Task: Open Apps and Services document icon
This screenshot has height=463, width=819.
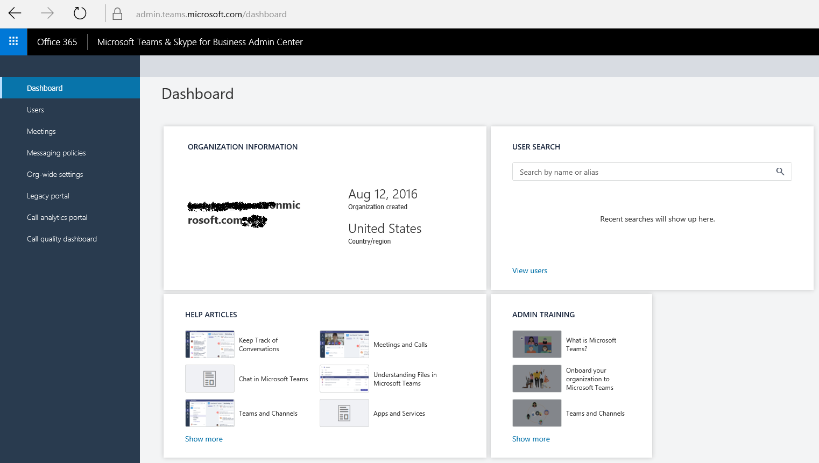Action: 344,413
